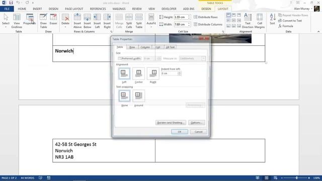The width and height of the screenshot is (322, 181).
Task: Insert a row Below
Action: click(87, 21)
